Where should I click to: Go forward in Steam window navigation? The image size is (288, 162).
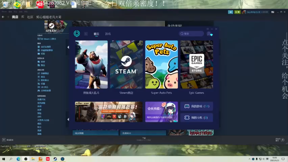click(x=8, y=17)
